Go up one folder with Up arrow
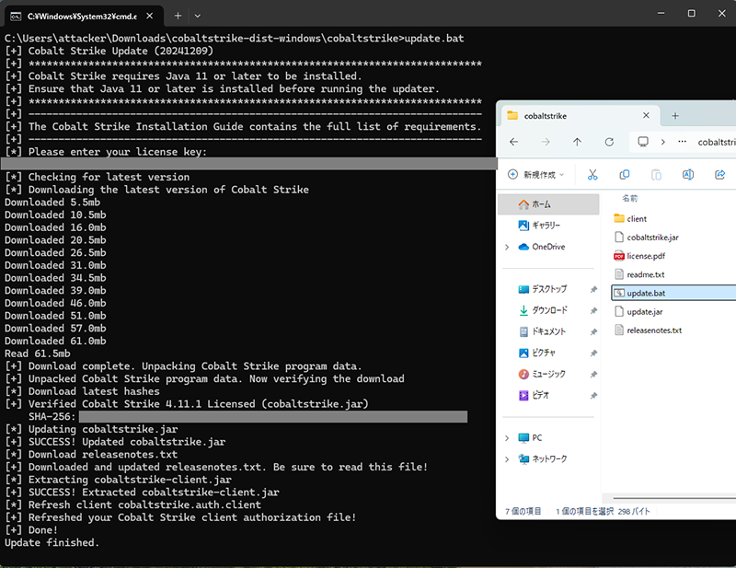 577,142
